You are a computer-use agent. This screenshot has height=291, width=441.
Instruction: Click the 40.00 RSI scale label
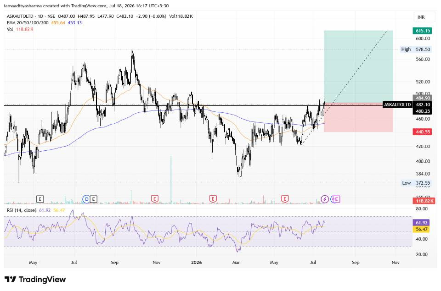(422, 239)
